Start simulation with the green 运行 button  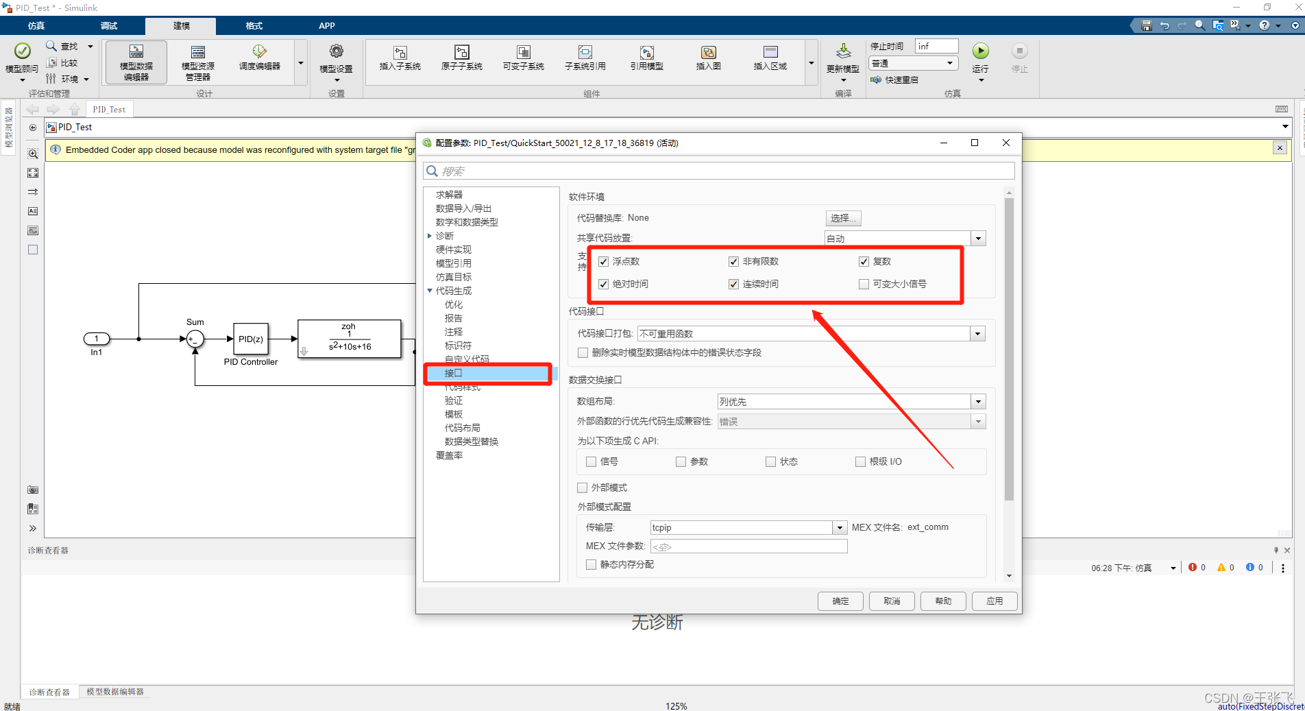click(x=981, y=51)
